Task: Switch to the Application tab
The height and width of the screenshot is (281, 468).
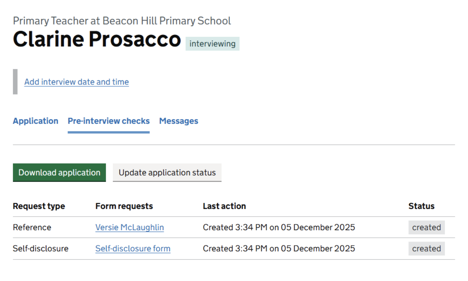Action: click(35, 121)
